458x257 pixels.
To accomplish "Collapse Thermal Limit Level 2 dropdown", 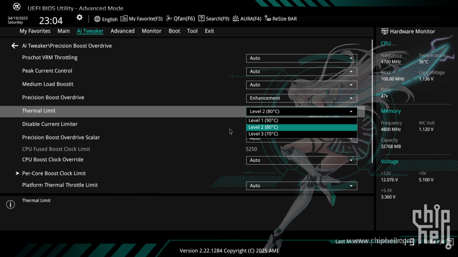I will [x=301, y=111].
